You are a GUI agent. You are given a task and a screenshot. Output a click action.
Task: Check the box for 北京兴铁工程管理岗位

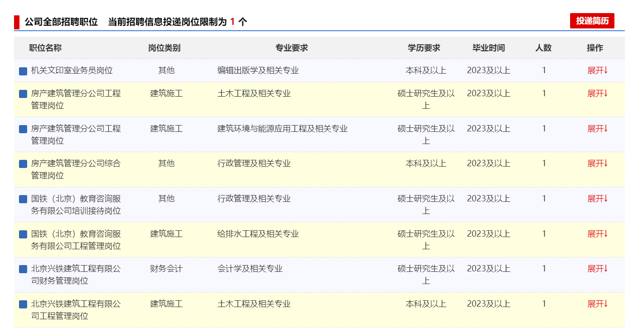coord(23,304)
